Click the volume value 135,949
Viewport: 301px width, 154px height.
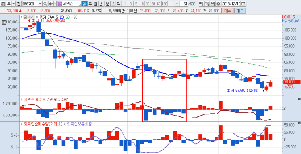tap(66, 11)
